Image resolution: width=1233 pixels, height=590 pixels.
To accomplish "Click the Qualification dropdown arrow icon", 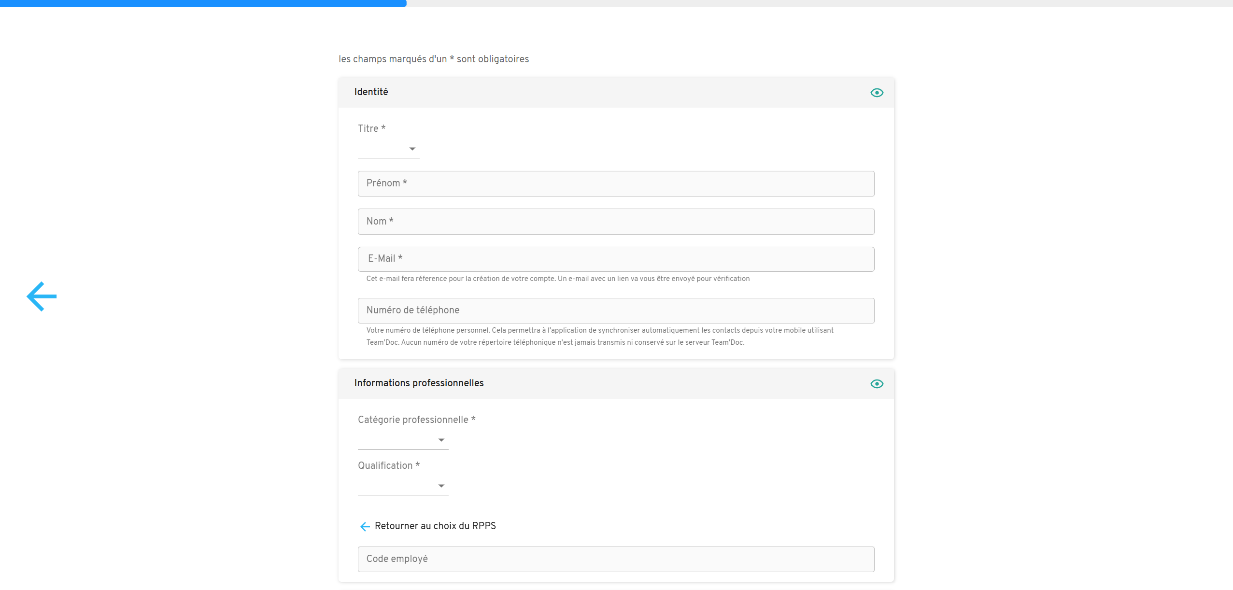I will click(441, 486).
